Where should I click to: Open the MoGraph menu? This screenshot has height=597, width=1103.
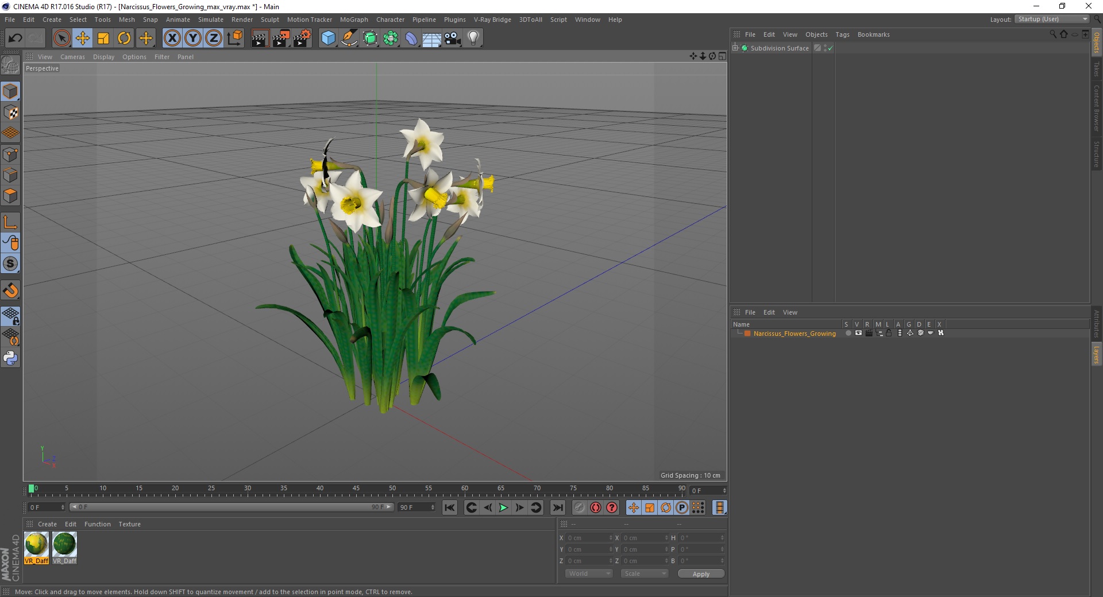pyautogui.click(x=353, y=20)
